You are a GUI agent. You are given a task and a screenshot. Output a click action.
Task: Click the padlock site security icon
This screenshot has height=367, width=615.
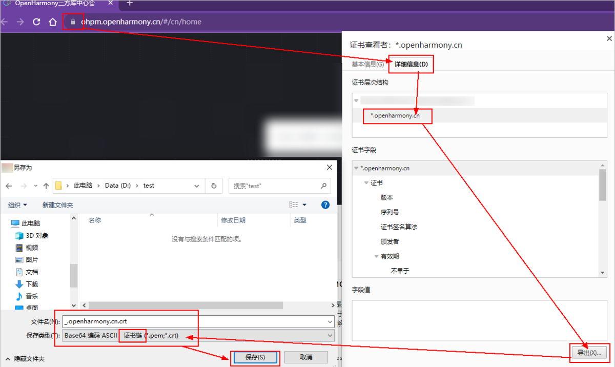73,22
